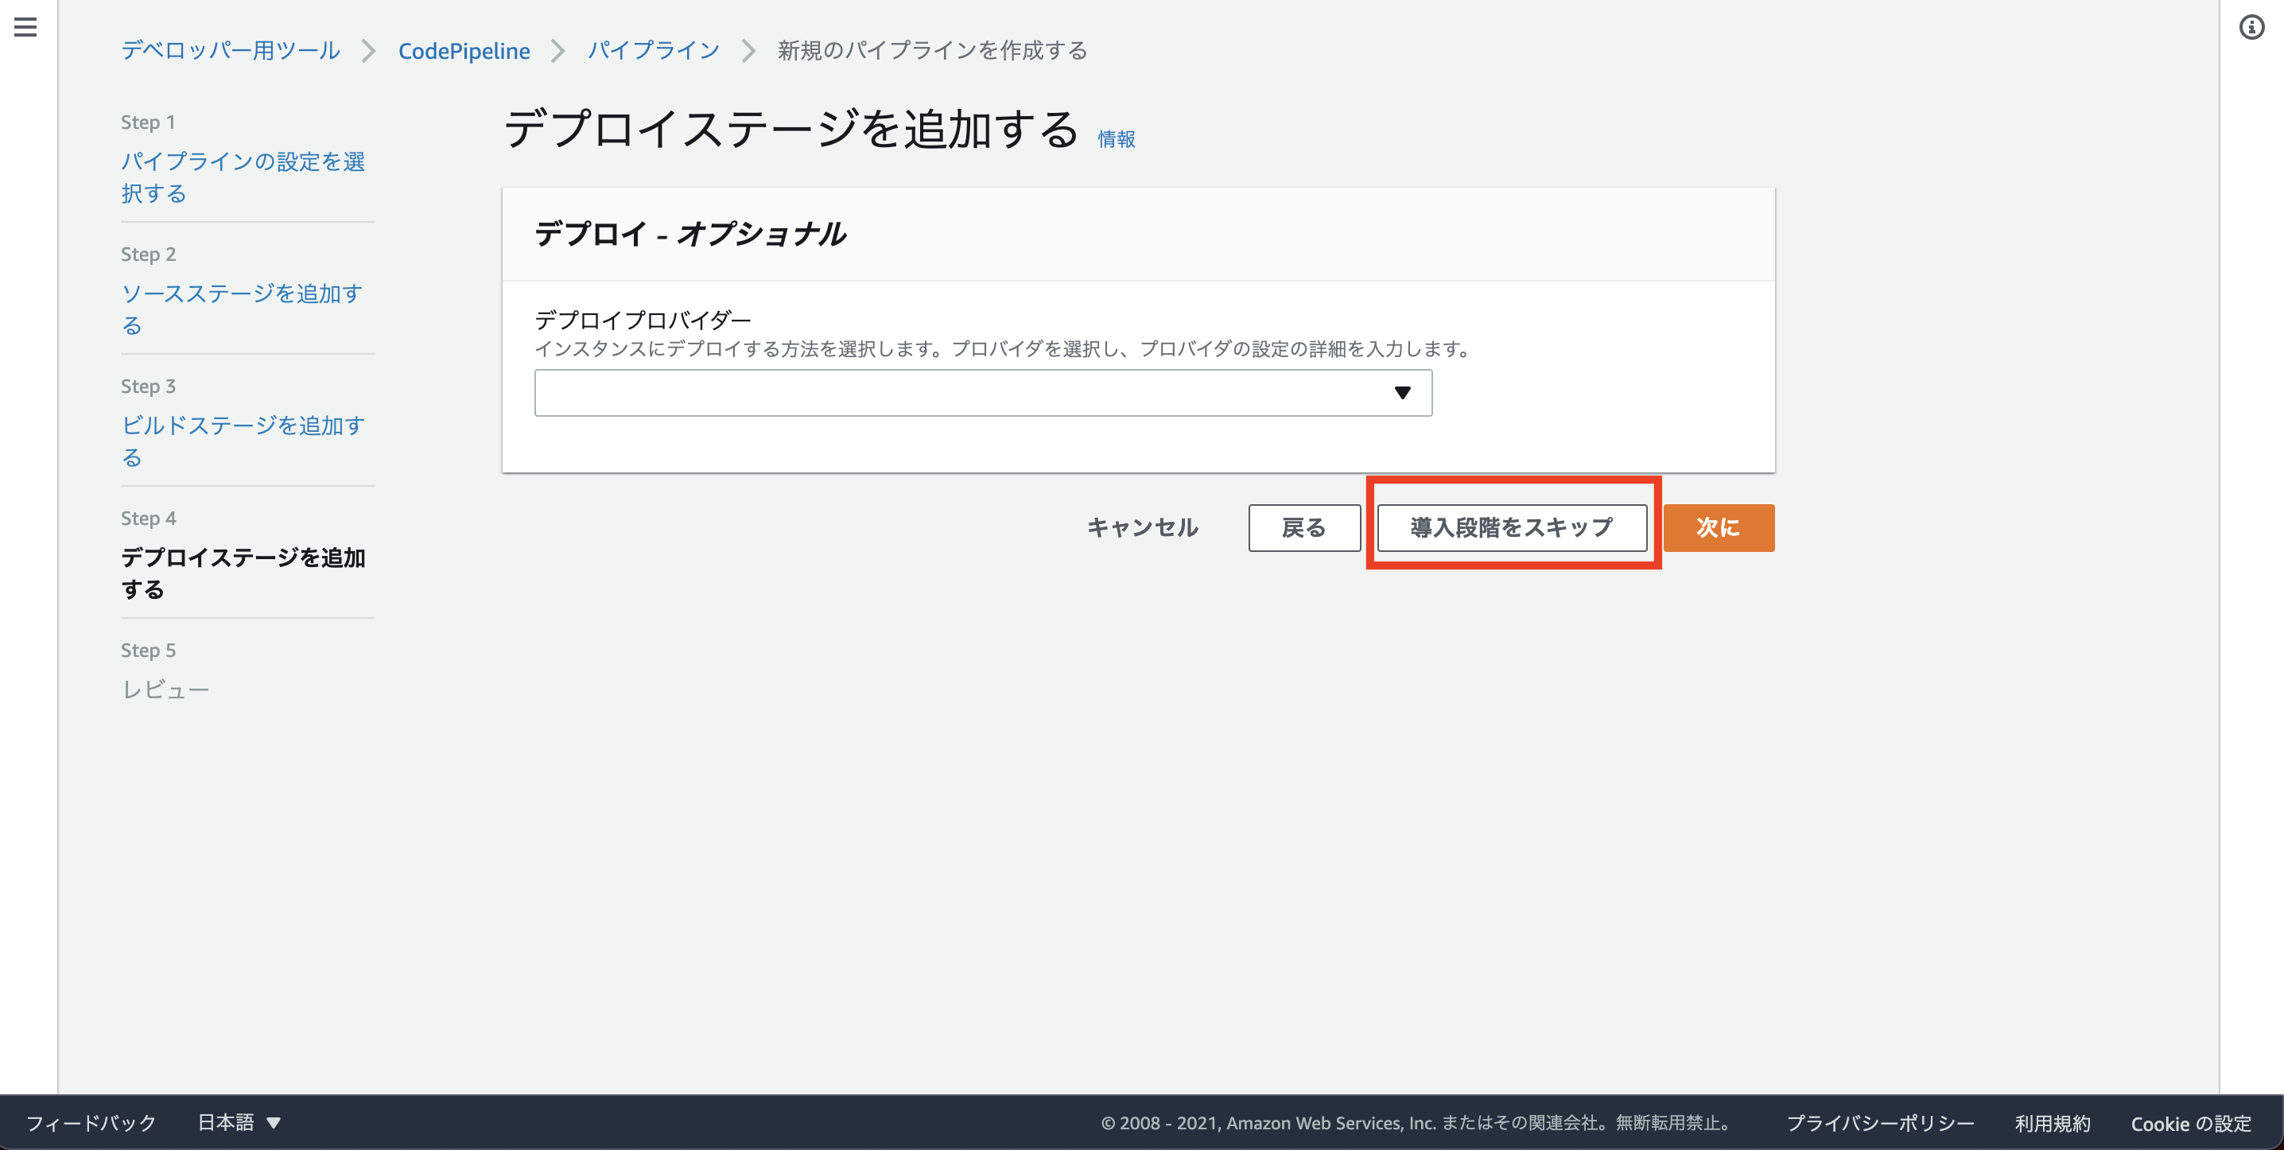Click Cookie の設定 in footer

(2190, 1122)
